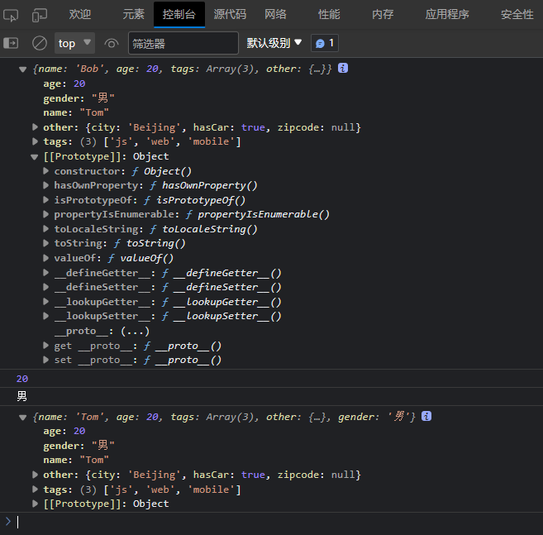Expand the isPrototypeOf function entry

click(x=45, y=200)
